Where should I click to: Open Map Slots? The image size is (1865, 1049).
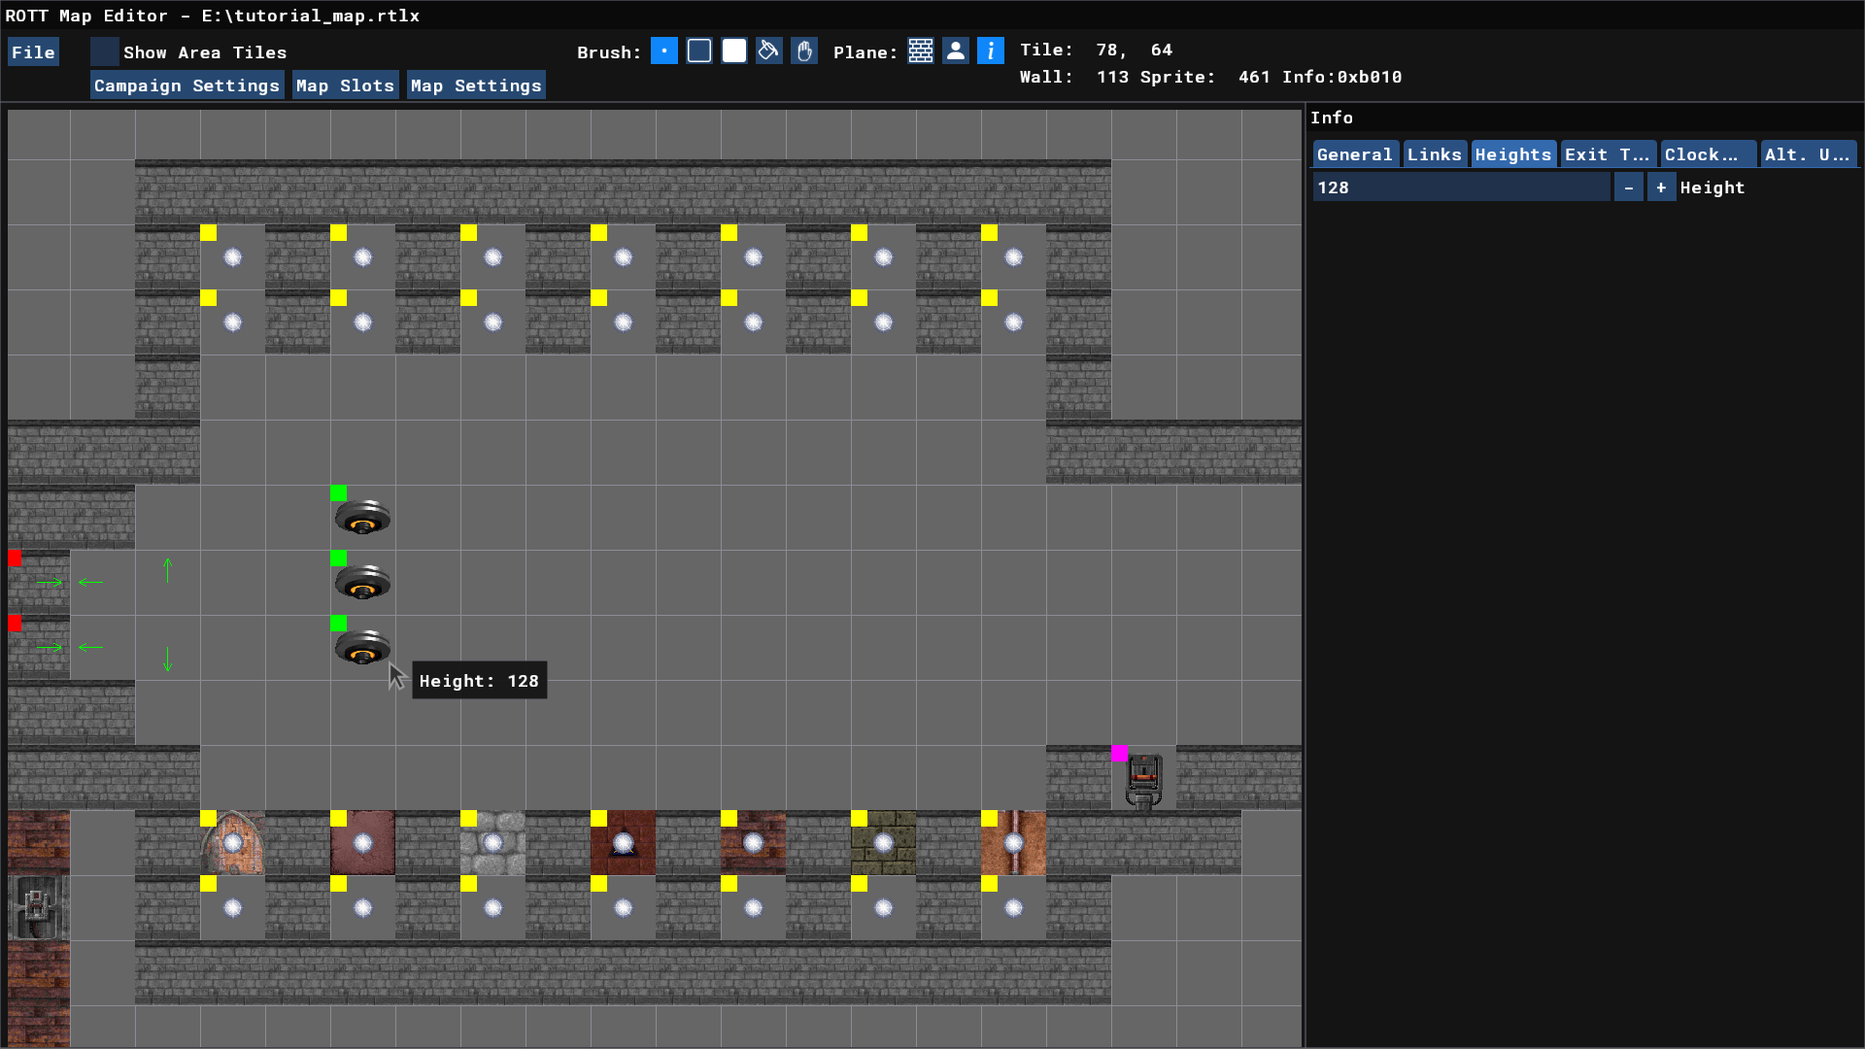pos(345,85)
